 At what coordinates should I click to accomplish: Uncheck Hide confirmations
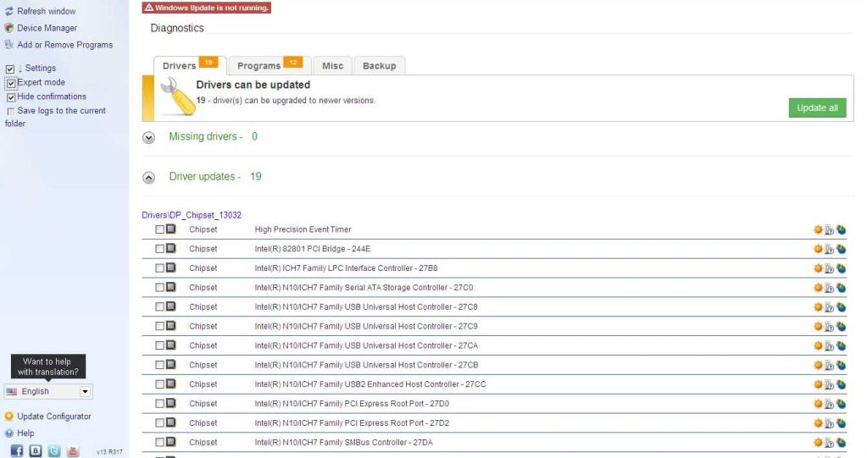(x=11, y=97)
